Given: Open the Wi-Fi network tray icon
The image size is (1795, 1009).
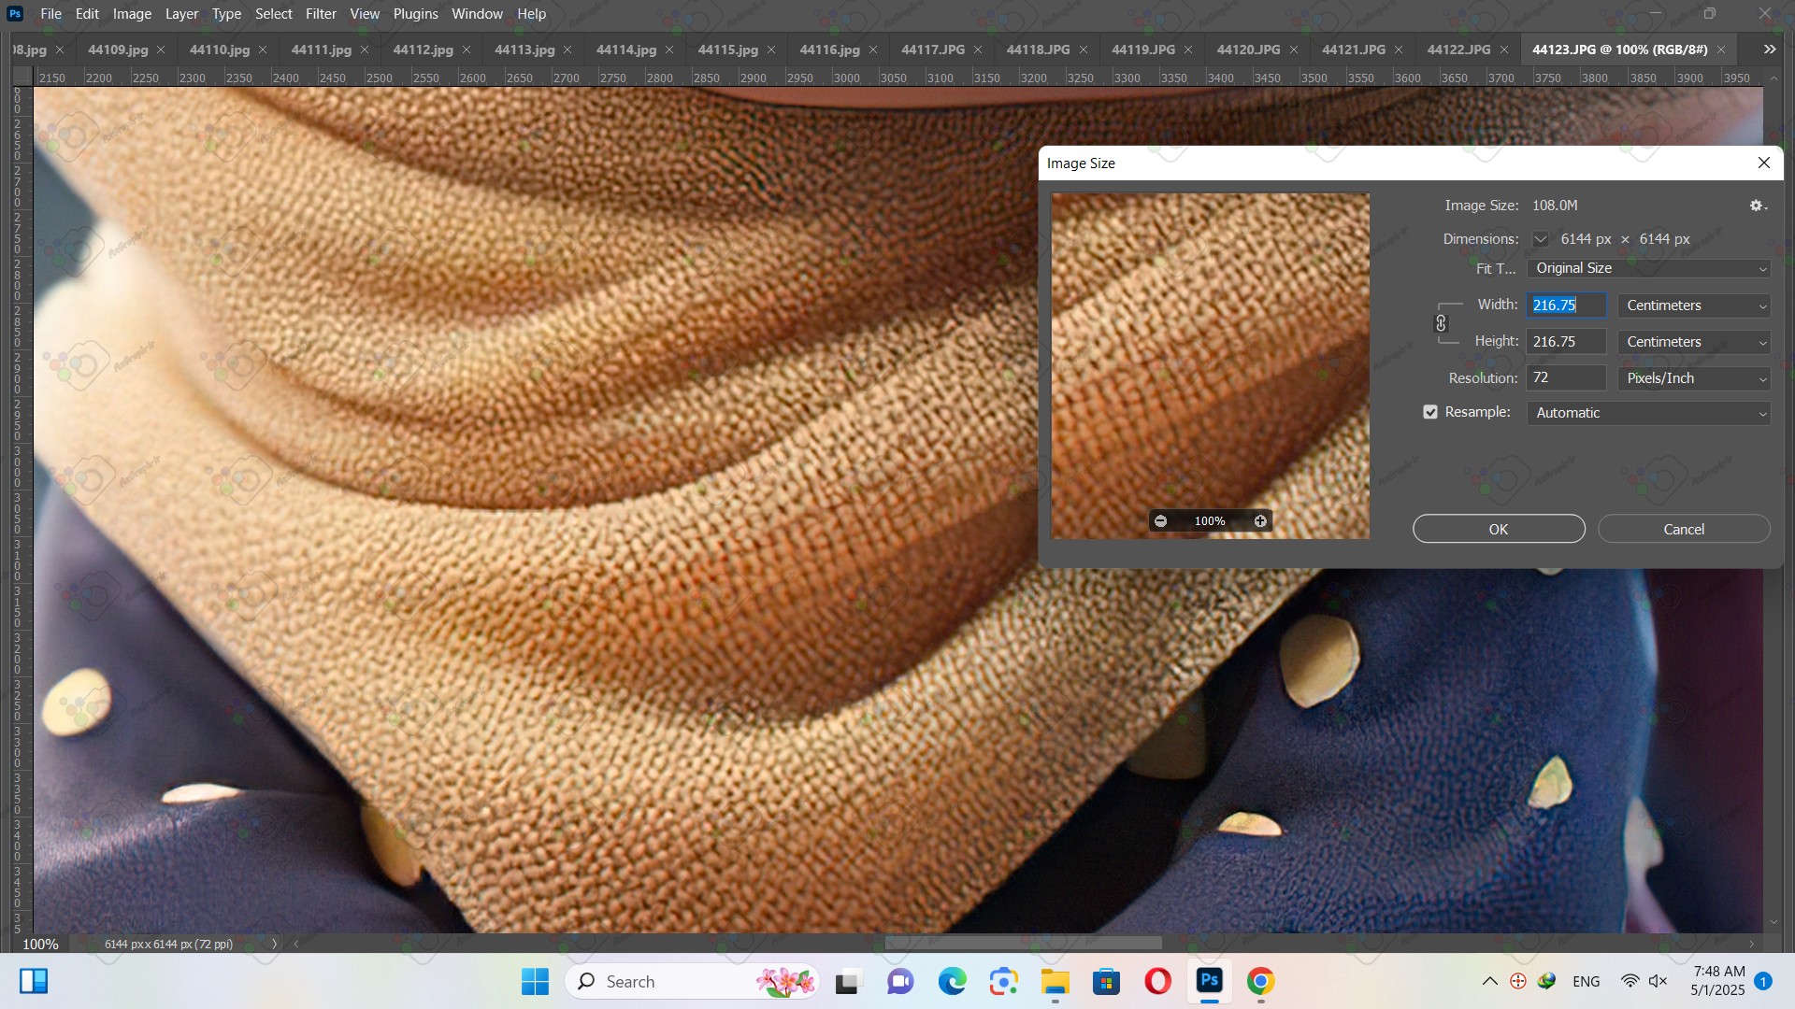Looking at the screenshot, I should point(1630,981).
